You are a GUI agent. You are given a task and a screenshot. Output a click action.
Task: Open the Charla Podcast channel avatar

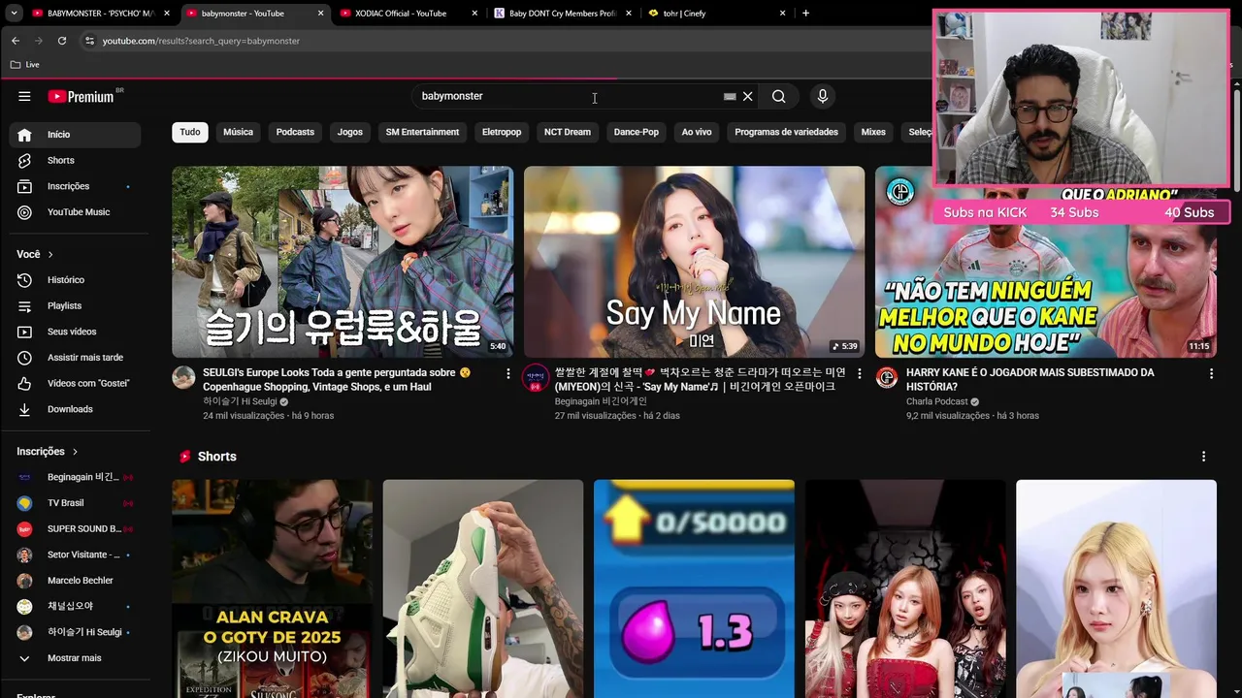coord(887,378)
